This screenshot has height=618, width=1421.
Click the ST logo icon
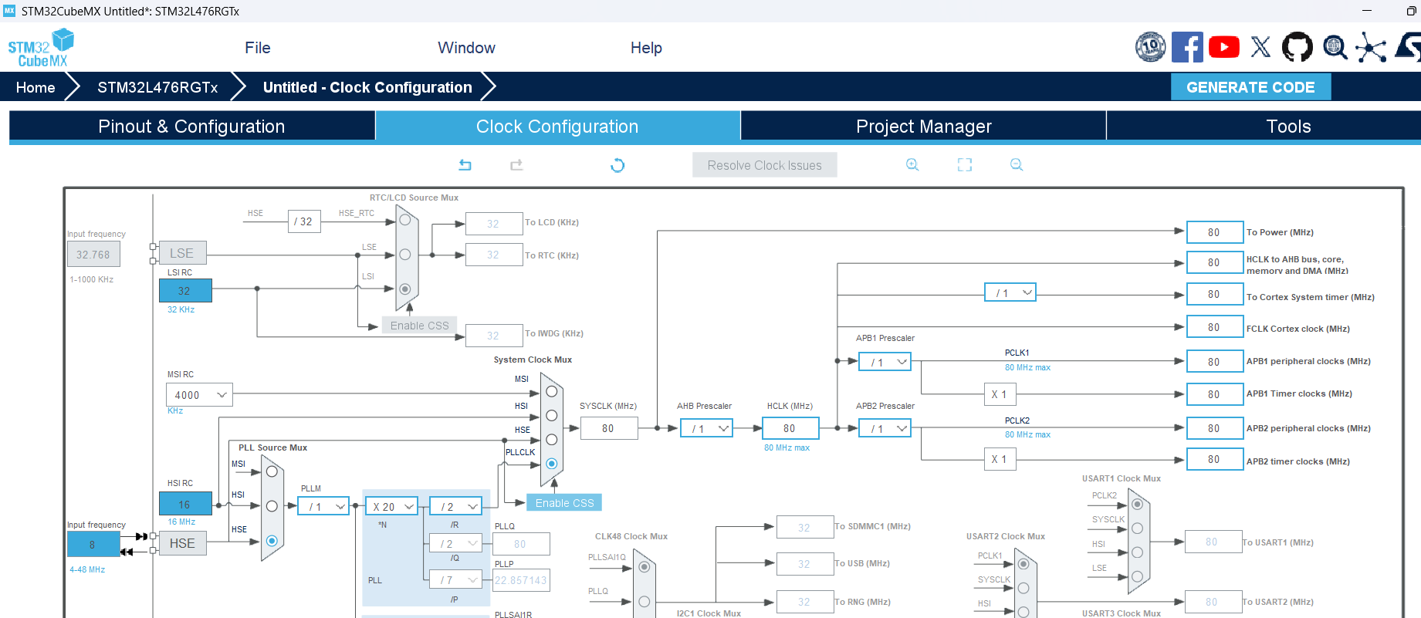pyautogui.click(x=1409, y=47)
